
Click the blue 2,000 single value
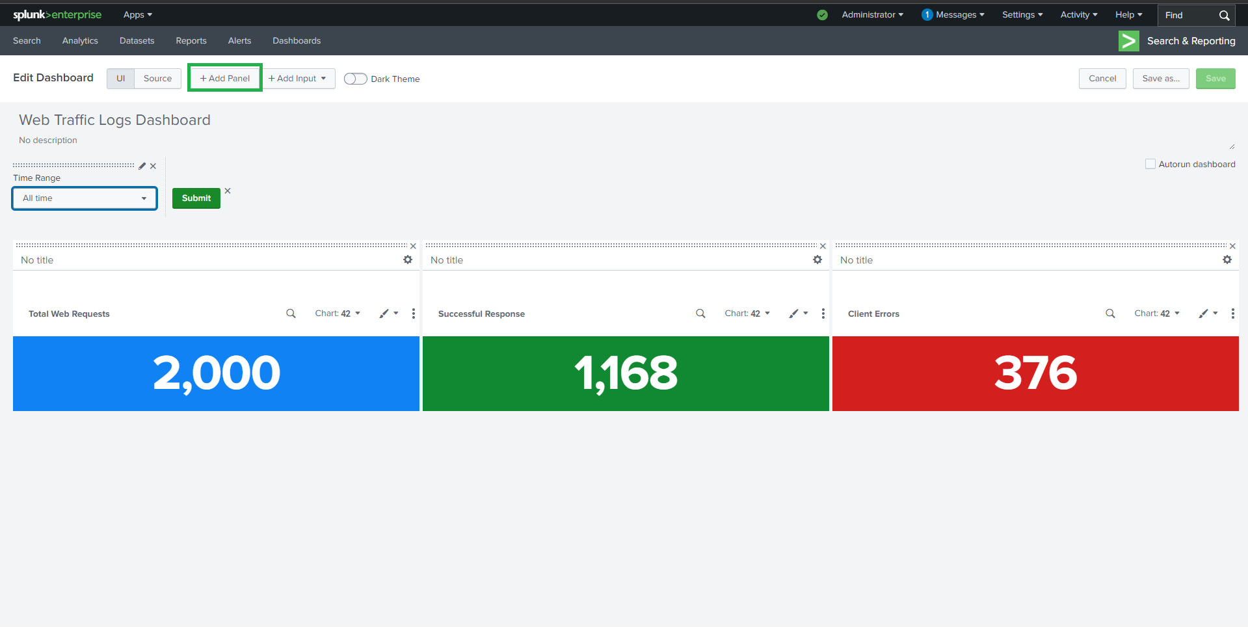217,373
